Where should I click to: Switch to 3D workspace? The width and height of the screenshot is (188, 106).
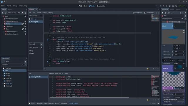pyautogui.click(x=85, y=6)
